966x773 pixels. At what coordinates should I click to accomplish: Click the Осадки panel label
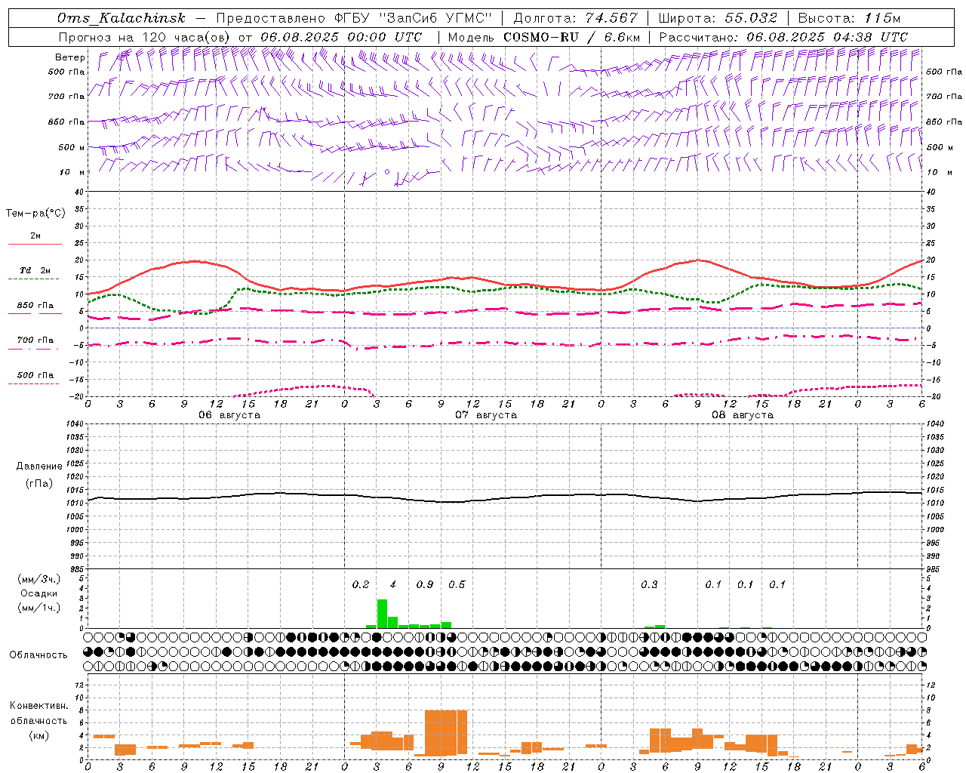pos(38,593)
